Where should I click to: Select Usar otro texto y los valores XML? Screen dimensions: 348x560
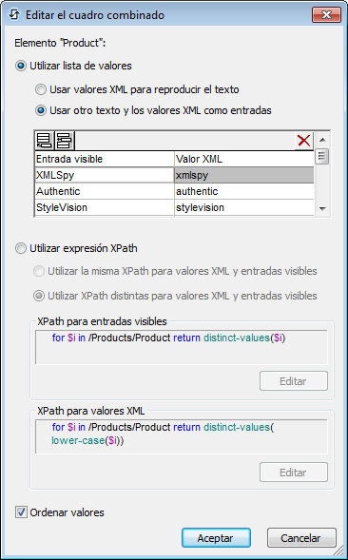click(41, 110)
